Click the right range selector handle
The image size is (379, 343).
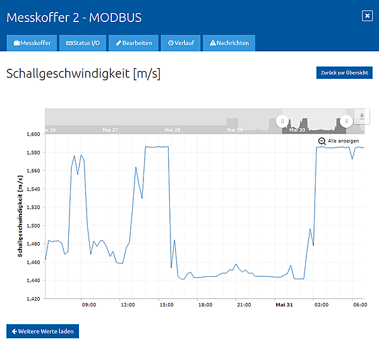click(x=346, y=120)
